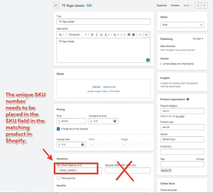The image size is (213, 193).
Task: Open the Share menu
Action: point(188,5)
